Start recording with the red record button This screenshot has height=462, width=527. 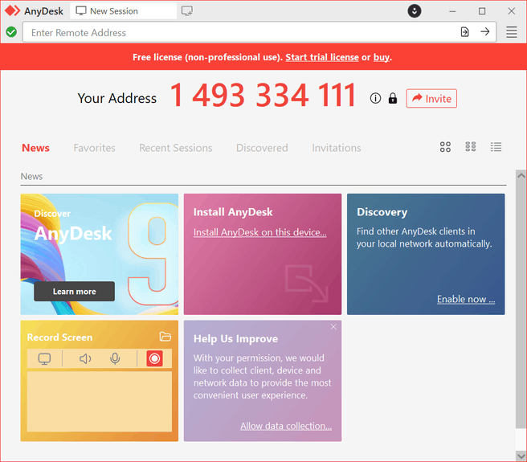coord(154,358)
